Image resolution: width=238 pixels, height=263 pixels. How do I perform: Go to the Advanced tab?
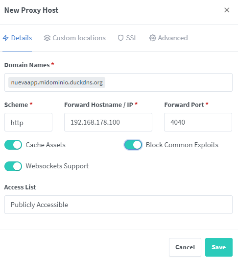point(168,38)
